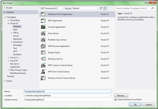This screenshot has height=109, width=158.
Task: Select the "WPF Browser Application" template name
Action: [59, 46]
